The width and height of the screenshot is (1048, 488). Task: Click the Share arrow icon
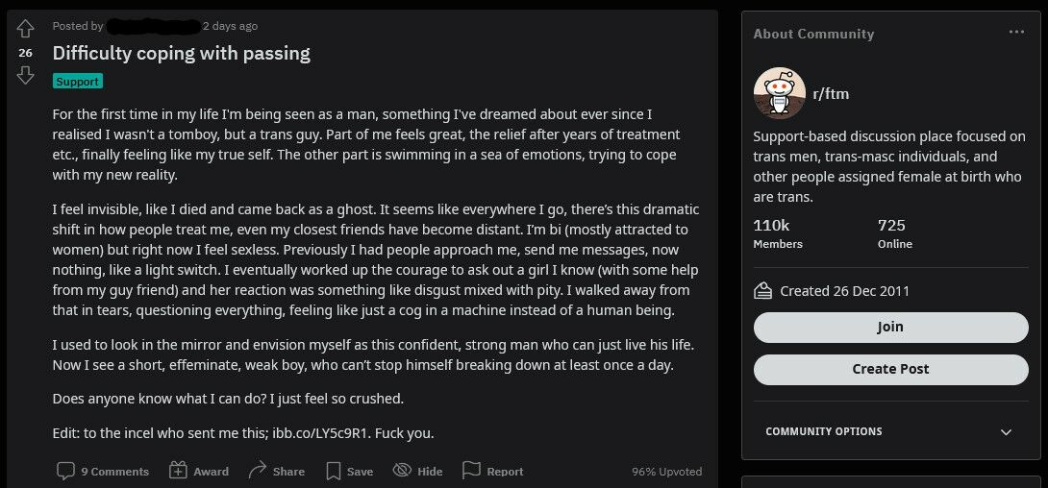tap(258, 470)
